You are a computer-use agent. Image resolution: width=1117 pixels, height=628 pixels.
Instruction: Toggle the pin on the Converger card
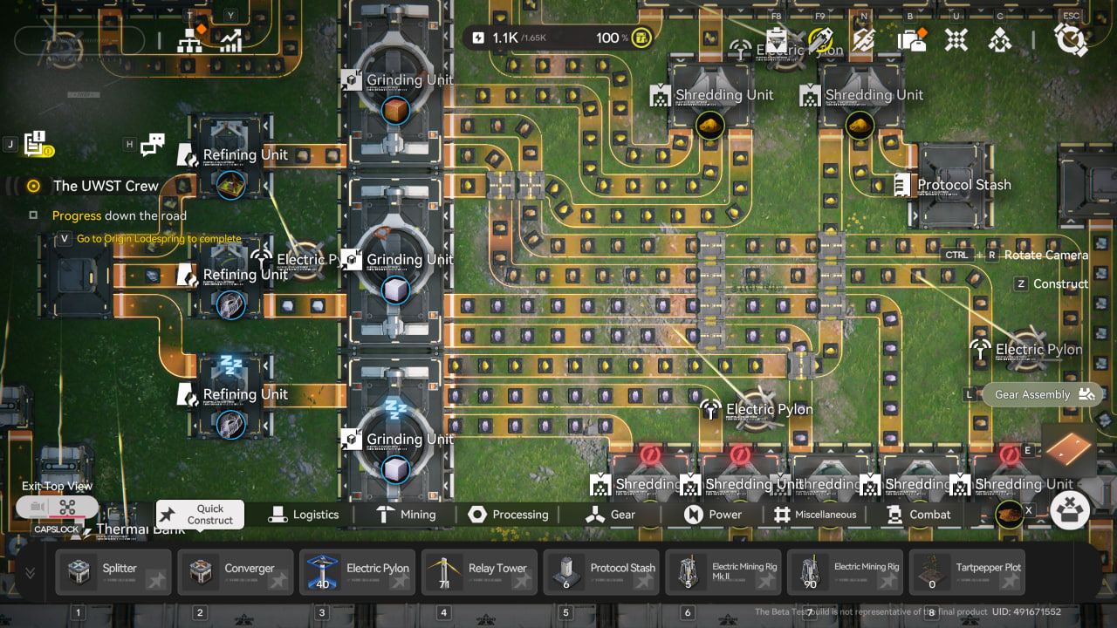pyautogui.click(x=279, y=581)
